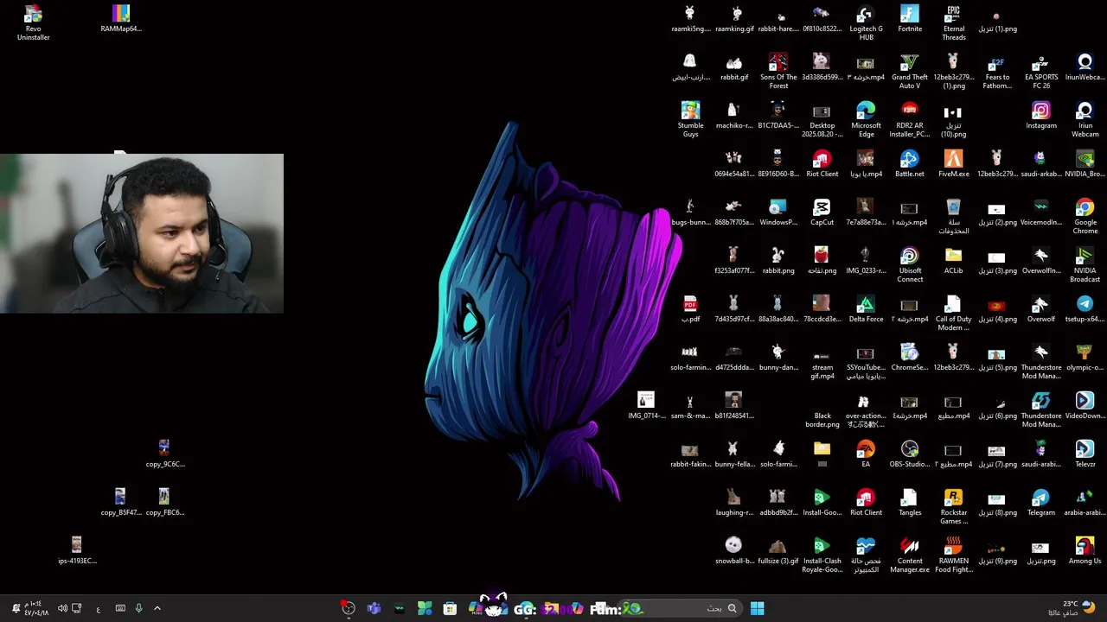The image size is (1107, 622).
Task: Open the Among Us desktop shortcut
Action: point(1085,551)
